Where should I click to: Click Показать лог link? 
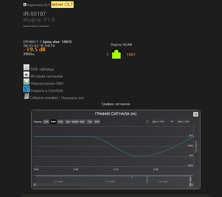(73, 98)
